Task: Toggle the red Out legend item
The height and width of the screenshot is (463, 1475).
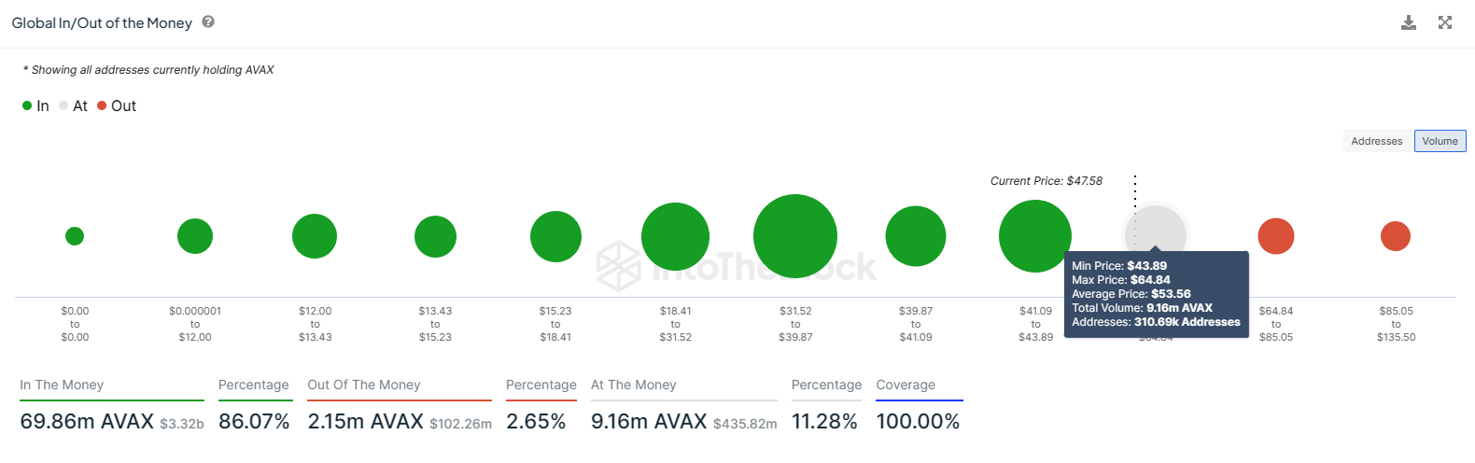Action: pos(117,106)
